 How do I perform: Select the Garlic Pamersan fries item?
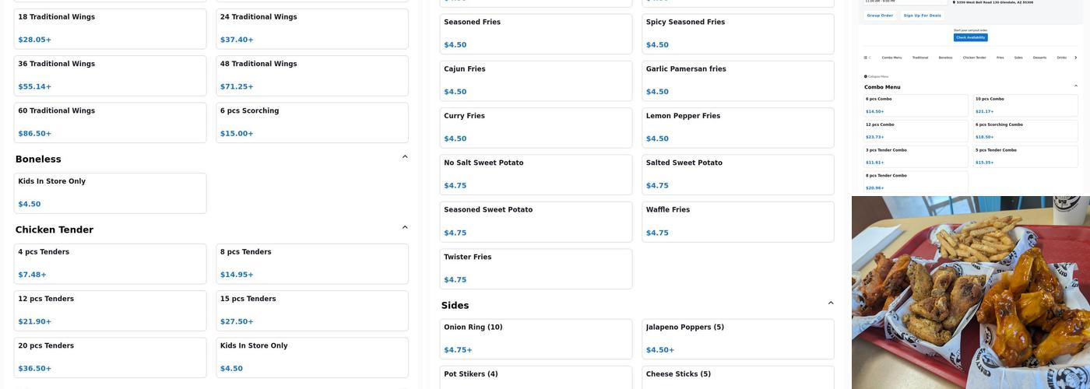point(737,80)
